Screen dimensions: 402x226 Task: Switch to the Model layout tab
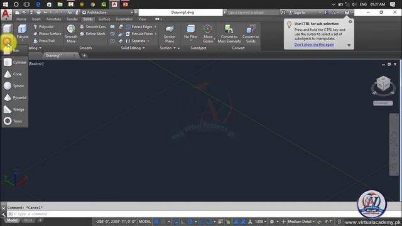(x=12, y=220)
